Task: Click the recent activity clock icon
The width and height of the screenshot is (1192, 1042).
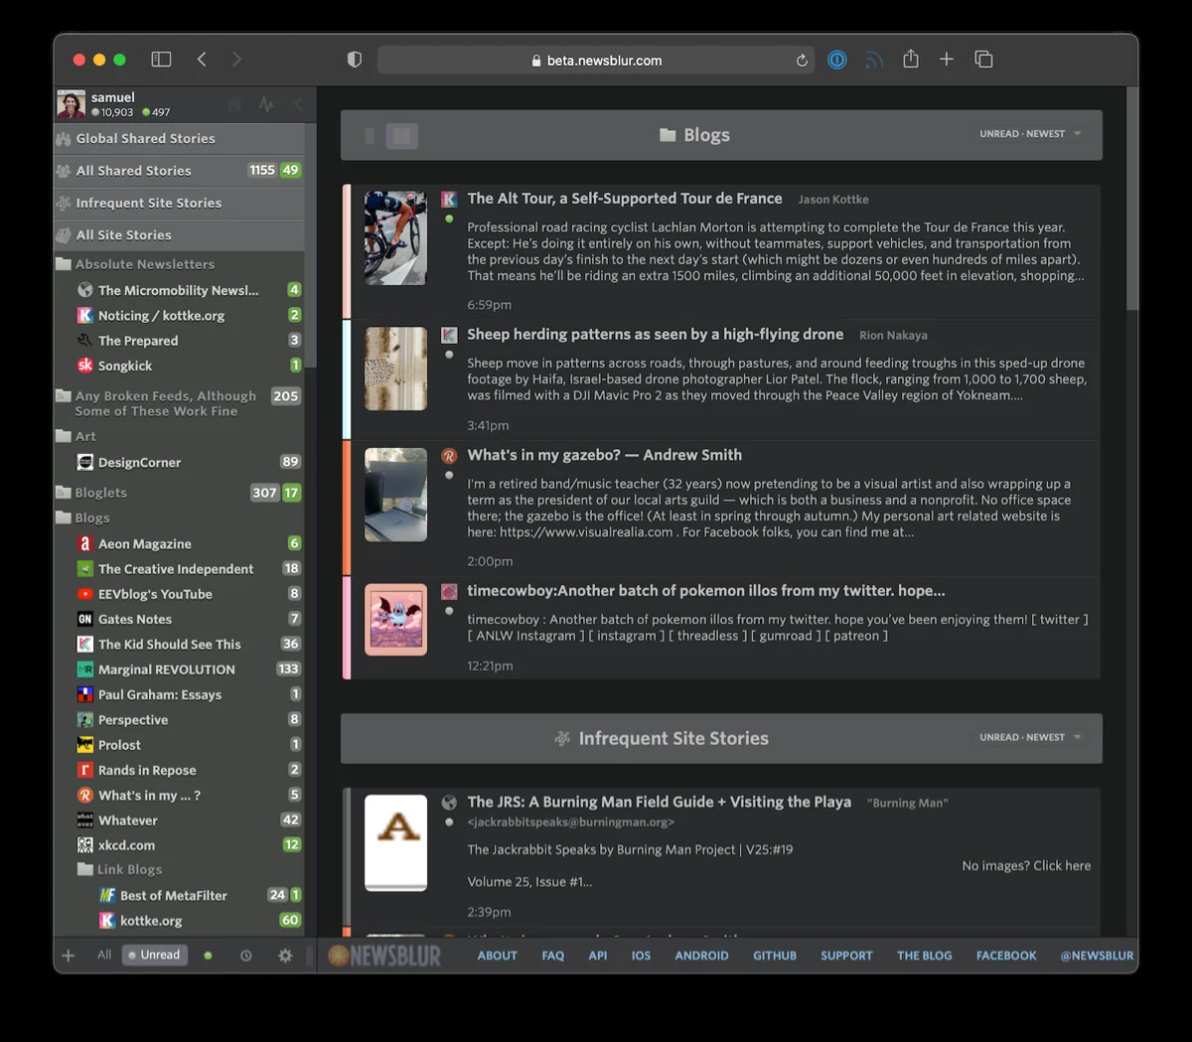Action: click(246, 956)
